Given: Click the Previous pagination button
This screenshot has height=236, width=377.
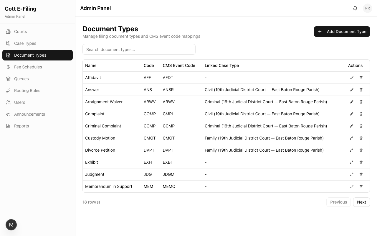Looking at the screenshot, I should tap(338, 202).
